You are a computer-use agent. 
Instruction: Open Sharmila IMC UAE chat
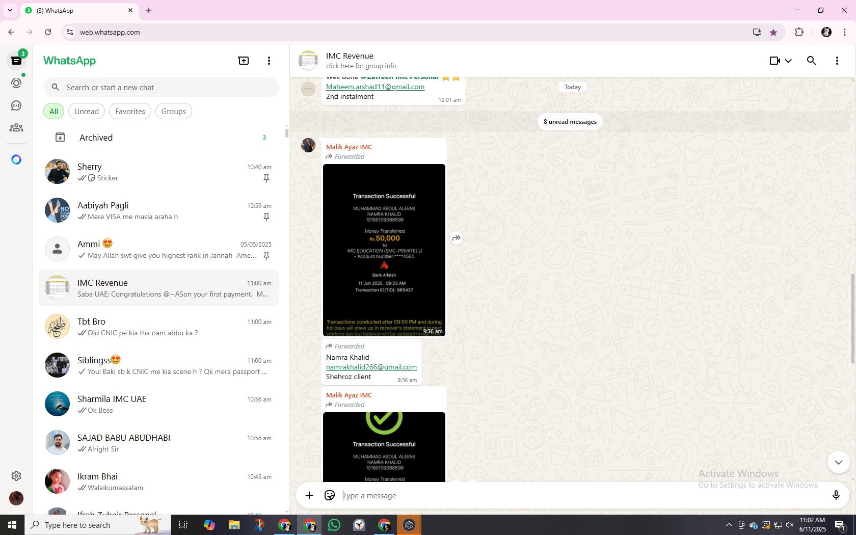coord(159,404)
